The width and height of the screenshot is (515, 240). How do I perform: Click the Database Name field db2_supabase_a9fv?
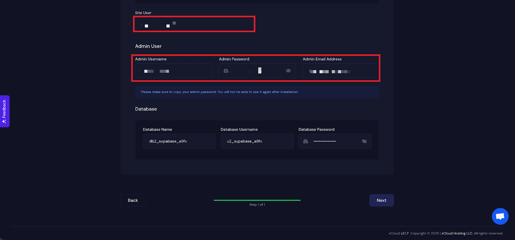(179, 141)
